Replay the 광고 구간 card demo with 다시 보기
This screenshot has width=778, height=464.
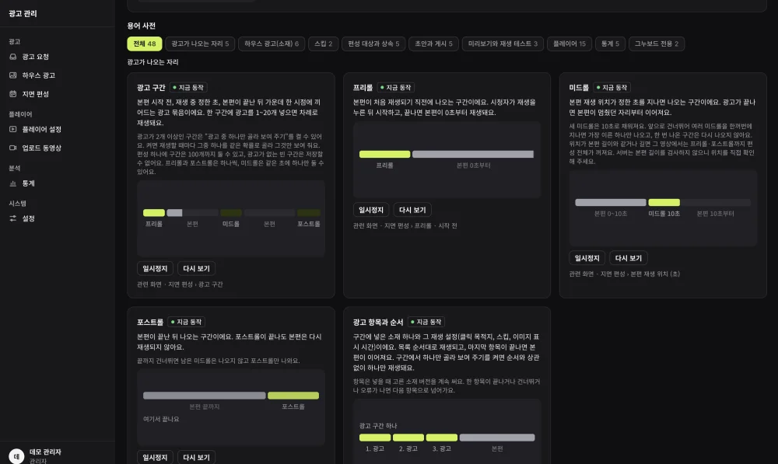[x=197, y=269]
